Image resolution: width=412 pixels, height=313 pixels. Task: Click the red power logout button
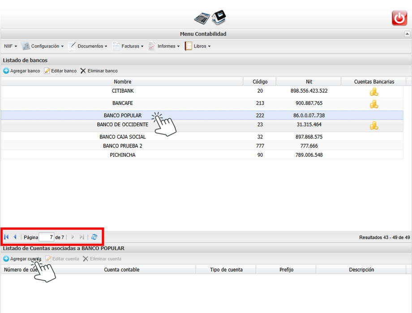point(399,18)
